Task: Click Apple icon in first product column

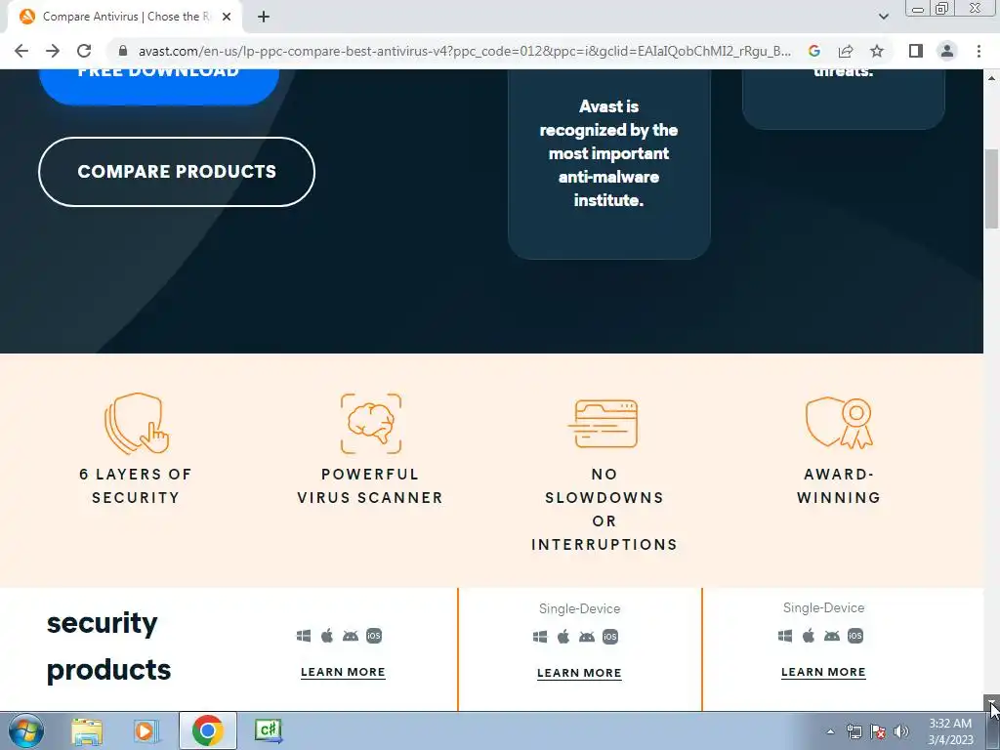Action: pyautogui.click(x=327, y=636)
